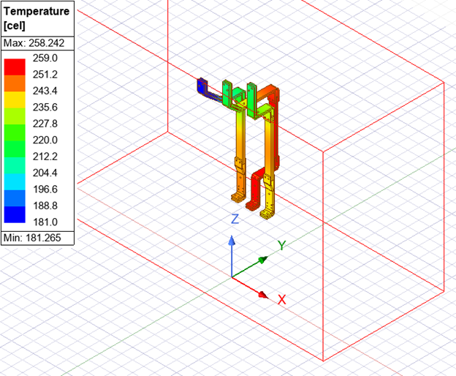Select the Min: 181.265 legend label
Viewport: 456px width, 376px height.
point(32,238)
